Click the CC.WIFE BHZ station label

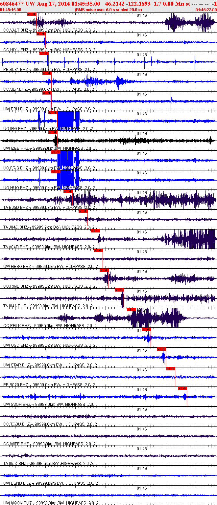coord(16,444)
